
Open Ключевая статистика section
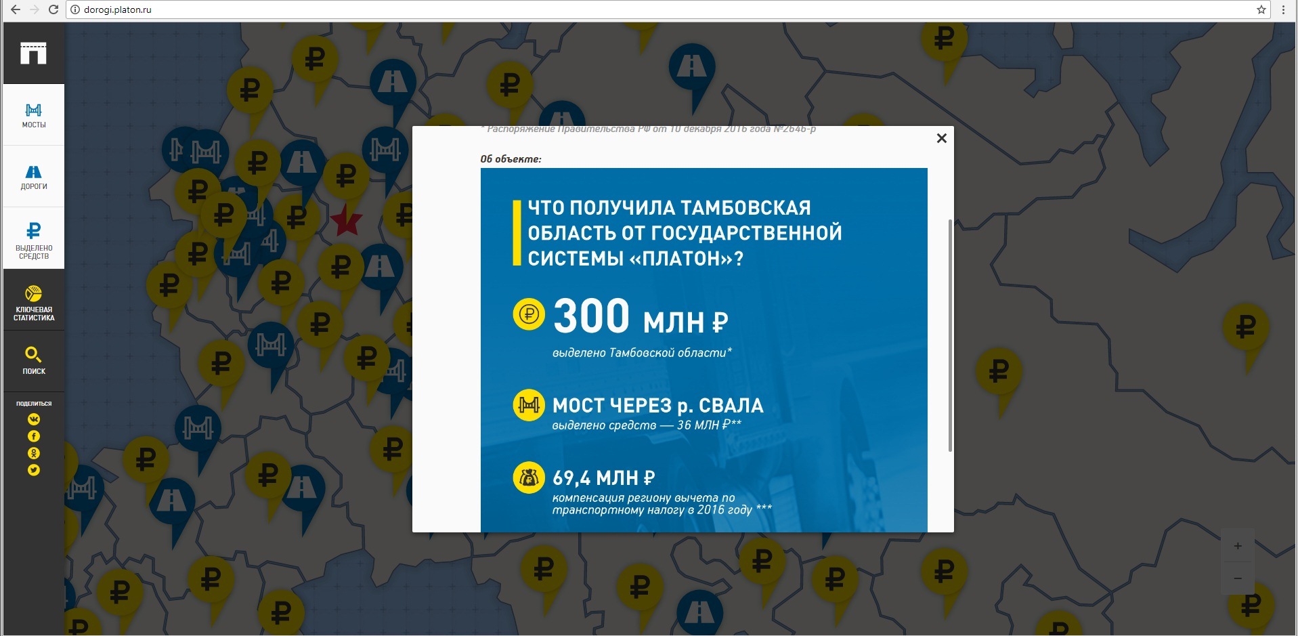(34, 300)
